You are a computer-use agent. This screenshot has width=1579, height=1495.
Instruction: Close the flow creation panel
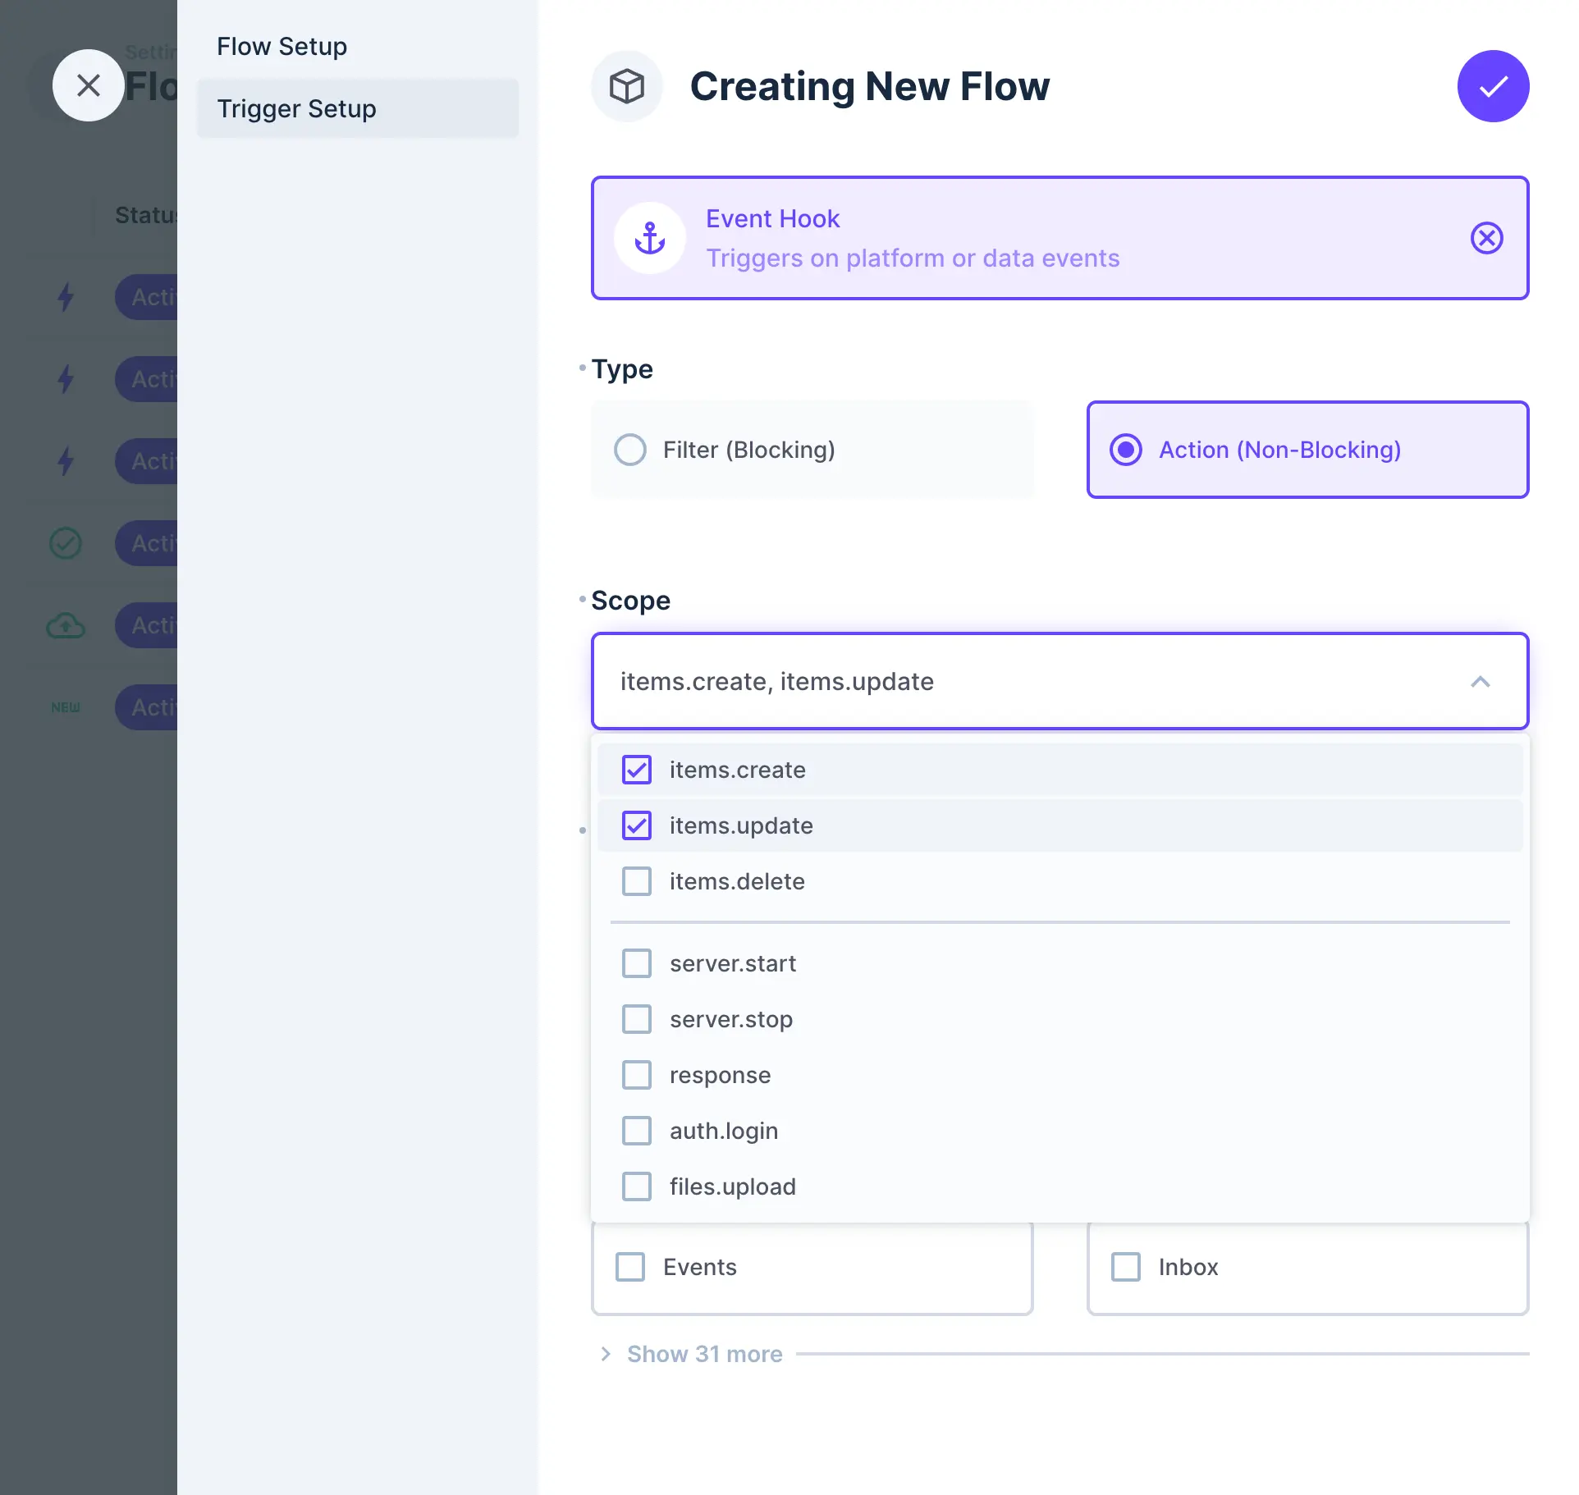click(89, 85)
